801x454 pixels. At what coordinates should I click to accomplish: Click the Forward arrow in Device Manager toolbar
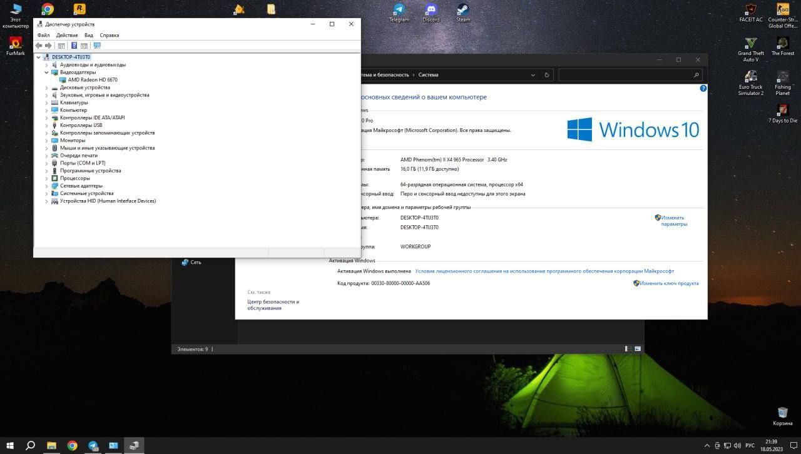pyautogui.click(x=48, y=46)
